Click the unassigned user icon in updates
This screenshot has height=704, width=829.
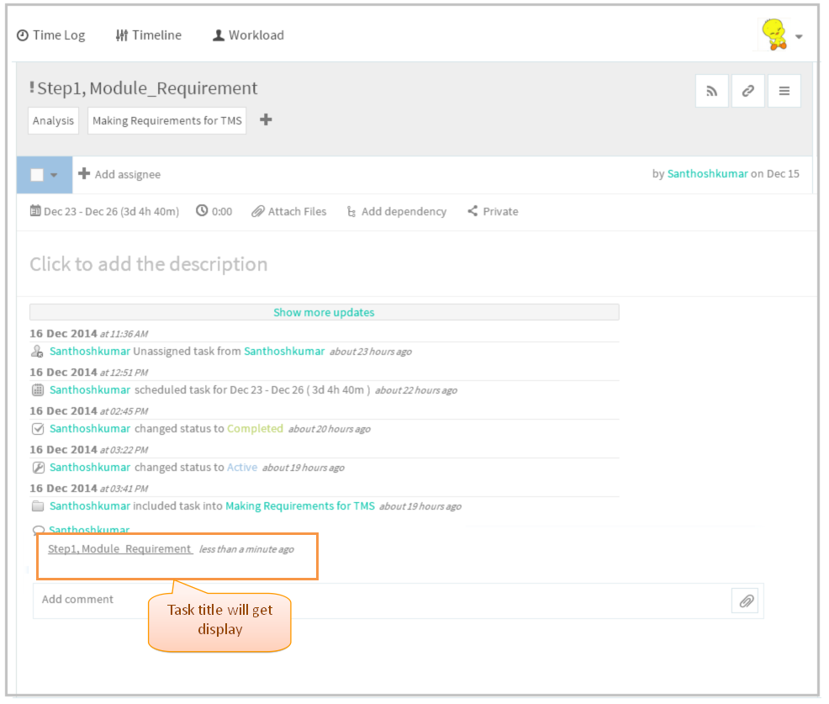pyautogui.click(x=37, y=352)
